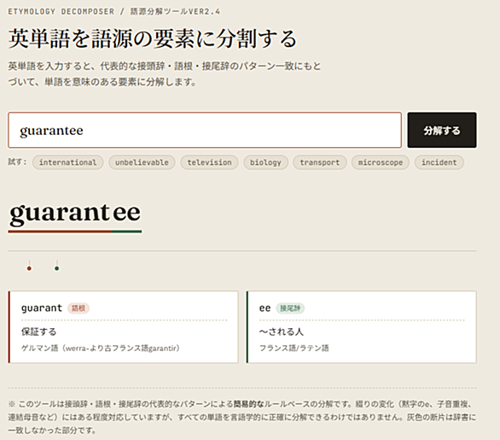This screenshot has width=500, height=440.
Task: Click the 分解する button
Action: 442,130
